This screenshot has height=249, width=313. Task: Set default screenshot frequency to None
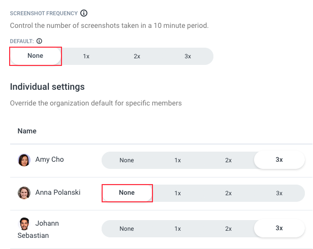36,56
